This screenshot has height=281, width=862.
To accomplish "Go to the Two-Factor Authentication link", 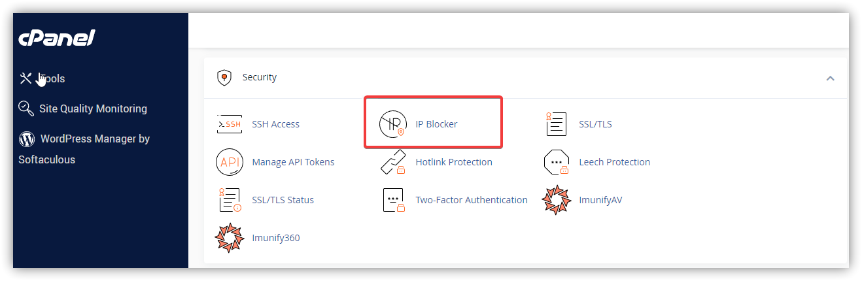I will [x=472, y=200].
